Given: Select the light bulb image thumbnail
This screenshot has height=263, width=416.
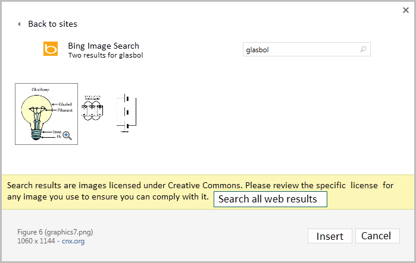Looking at the screenshot, I should click(x=46, y=113).
